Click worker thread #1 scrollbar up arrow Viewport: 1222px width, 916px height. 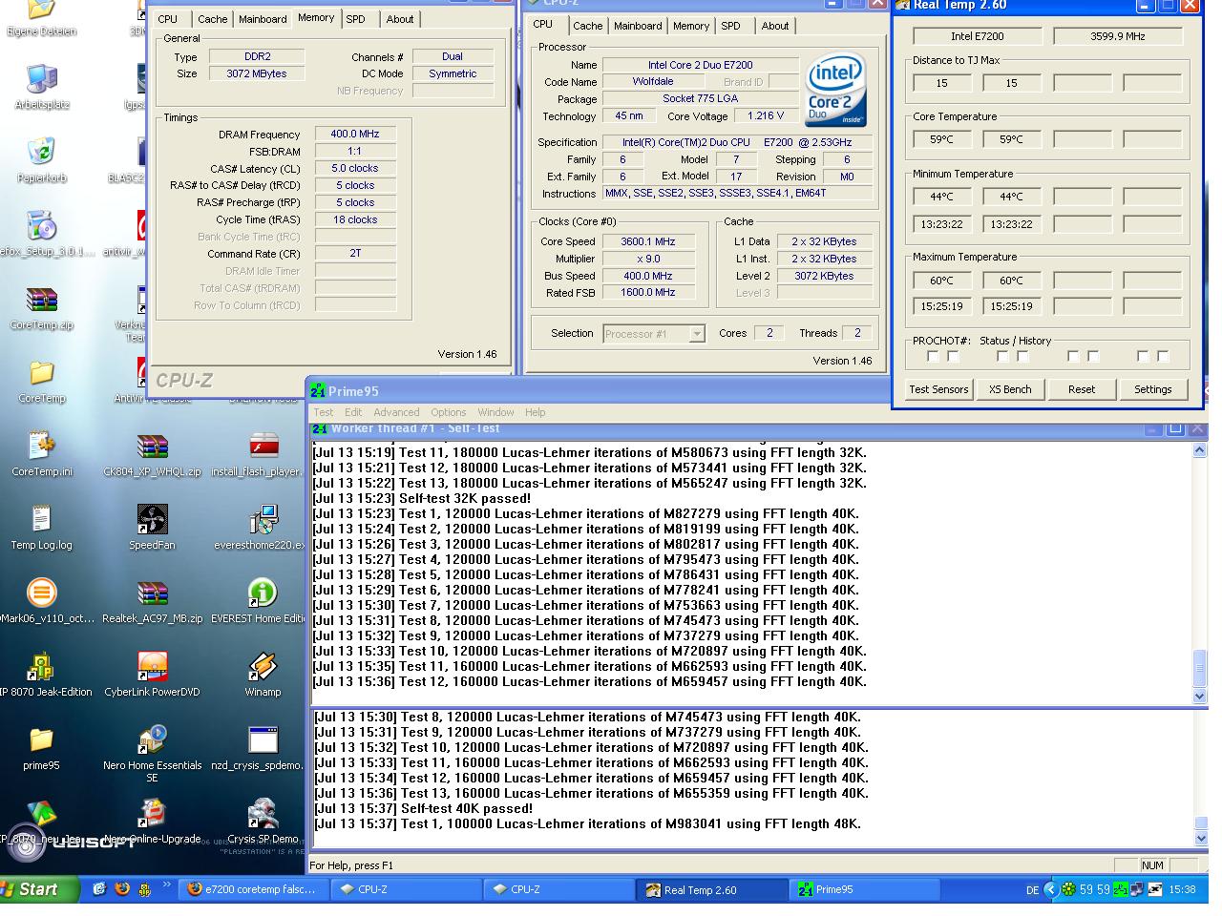click(x=1200, y=450)
